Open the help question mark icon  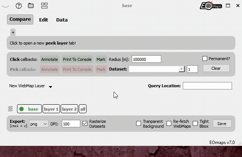[x=19, y=6]
